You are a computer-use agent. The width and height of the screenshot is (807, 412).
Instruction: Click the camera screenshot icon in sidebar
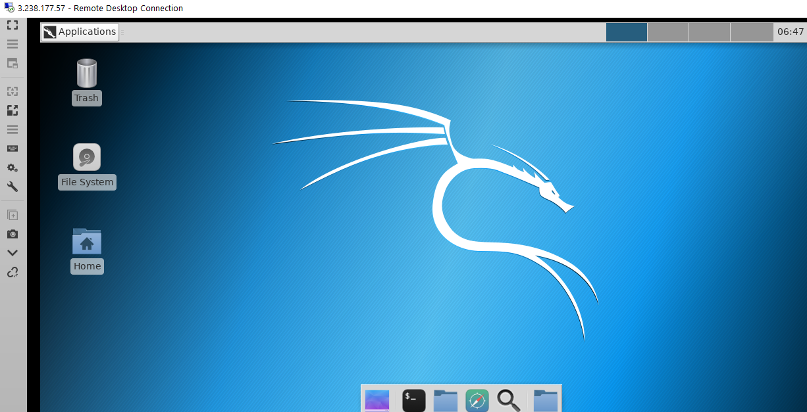(13, 234)
